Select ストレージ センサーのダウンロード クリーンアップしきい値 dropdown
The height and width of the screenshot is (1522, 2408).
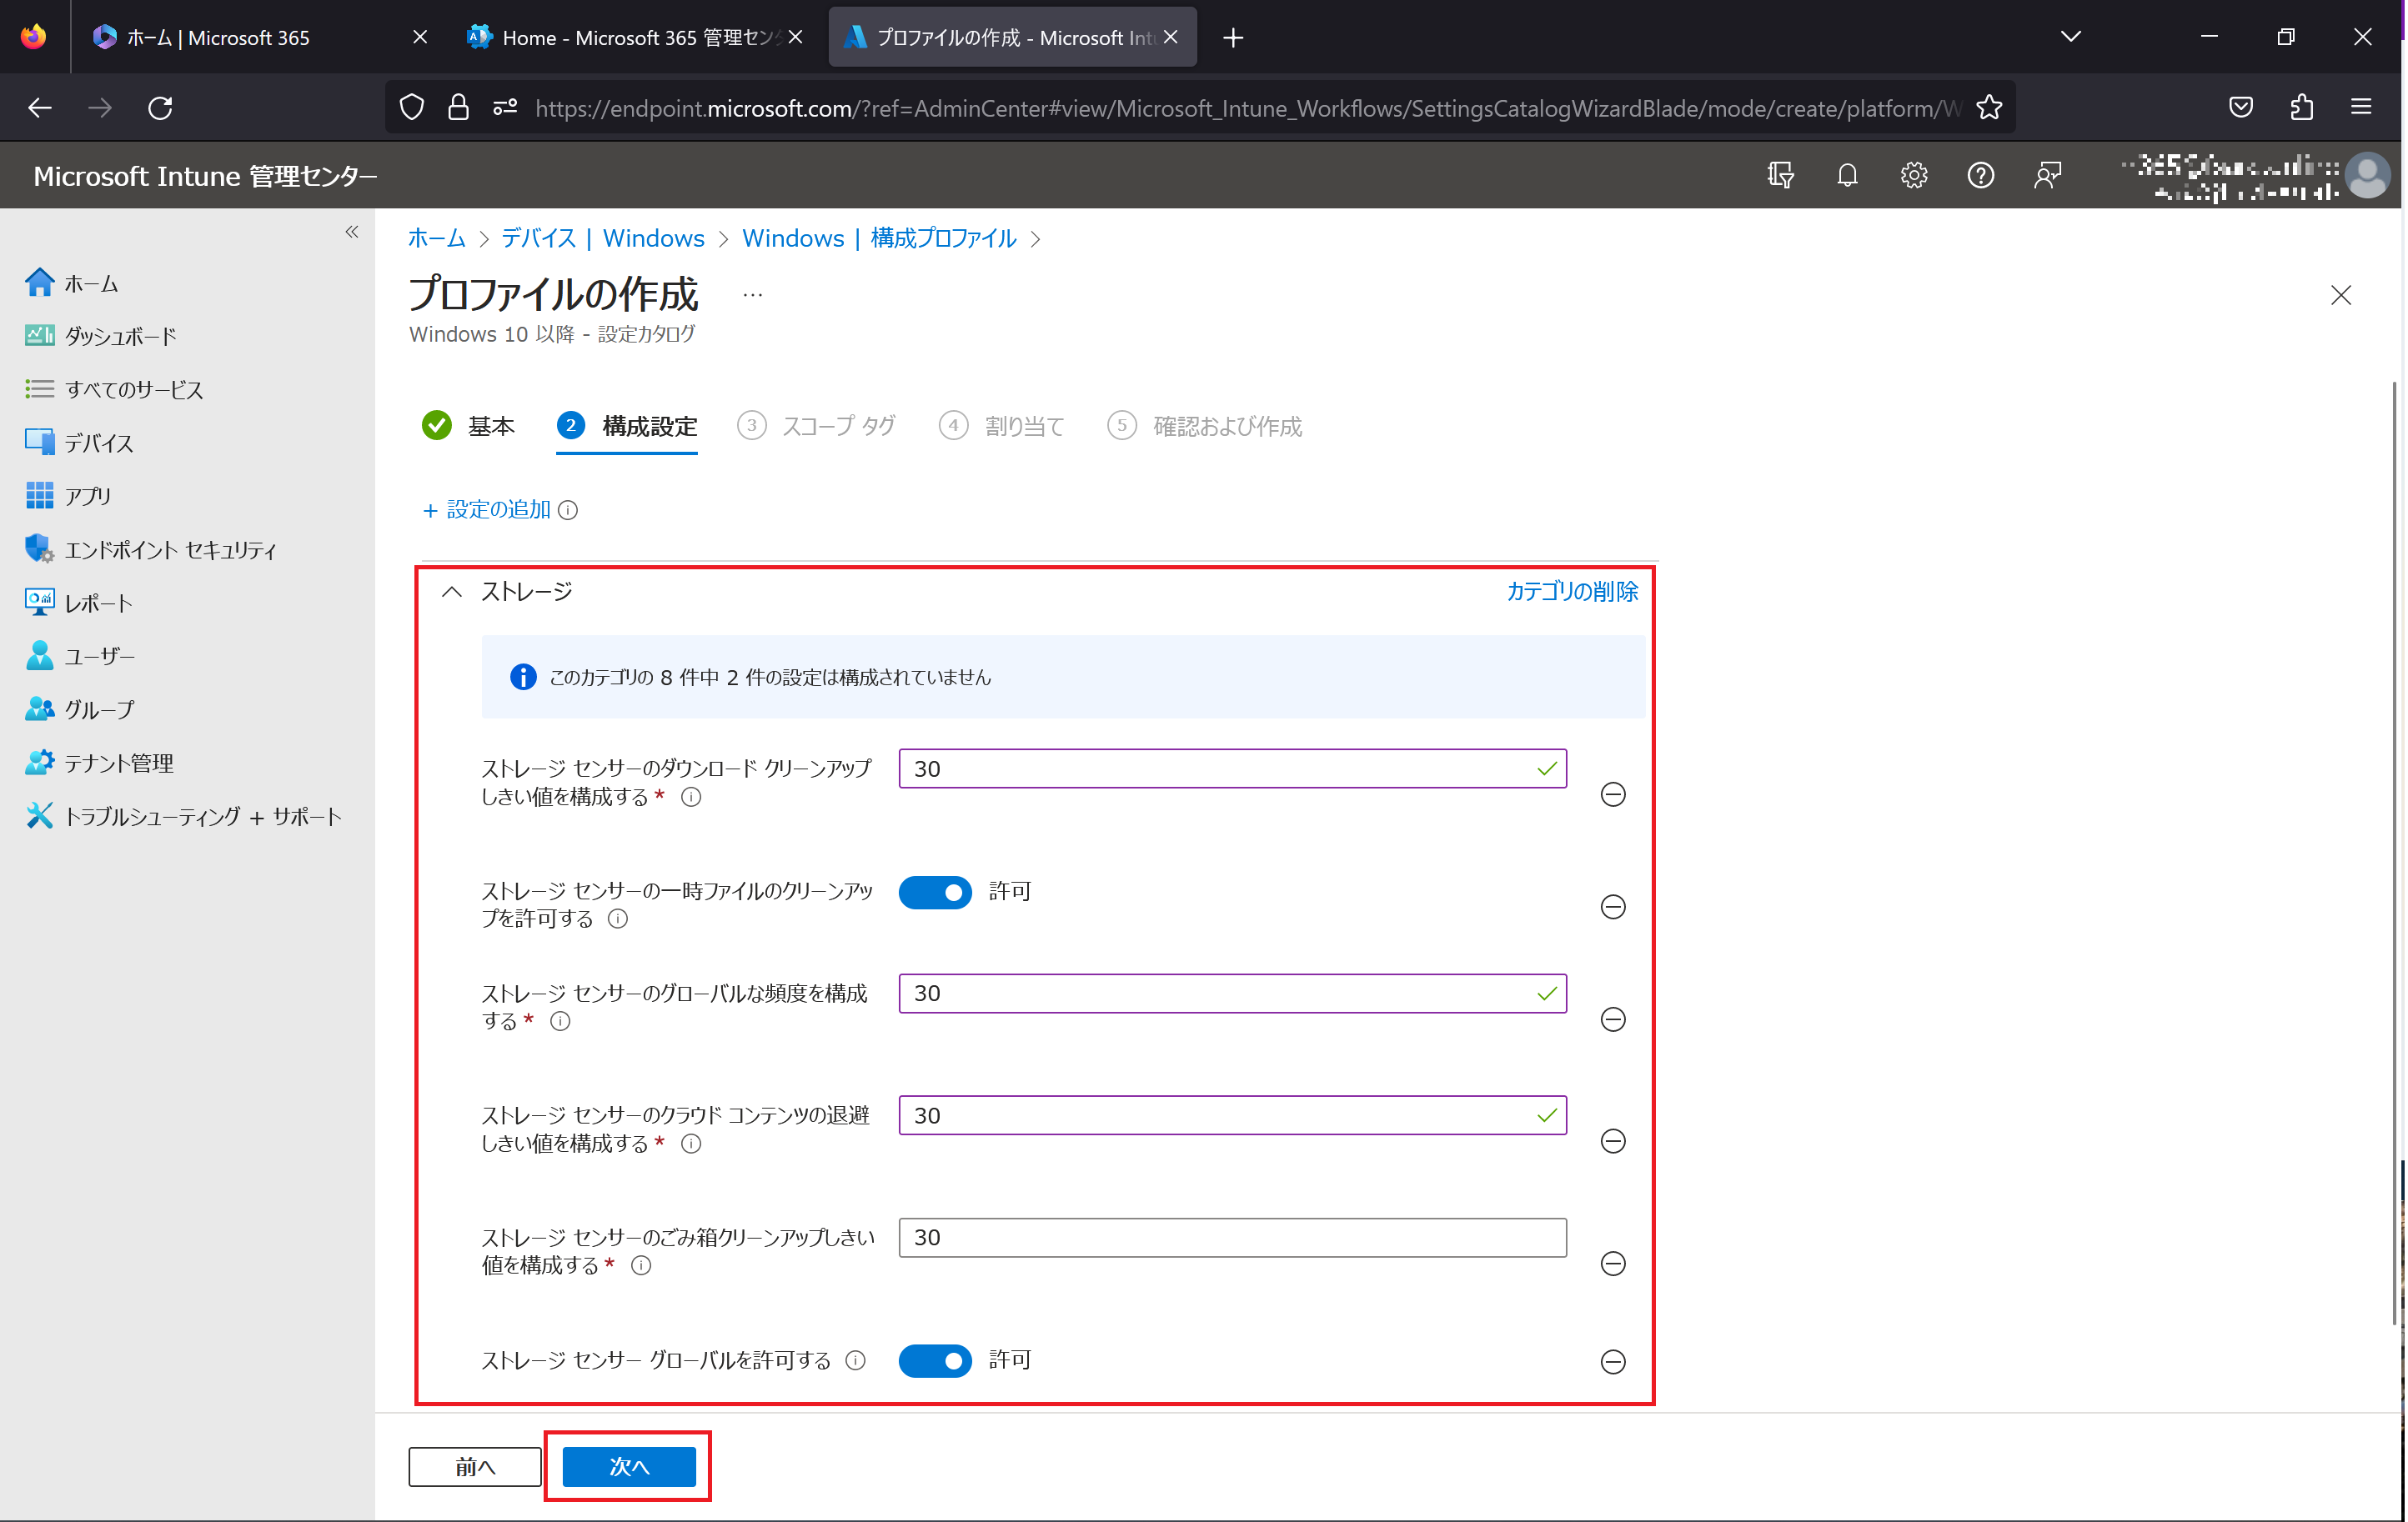point(1232,766)
